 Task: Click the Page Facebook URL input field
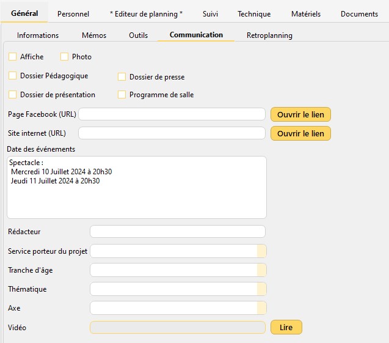point(172,114)
